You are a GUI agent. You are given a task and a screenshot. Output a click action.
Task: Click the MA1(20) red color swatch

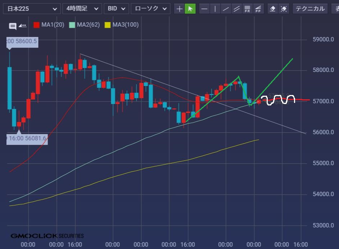click(x=36, y=25)
